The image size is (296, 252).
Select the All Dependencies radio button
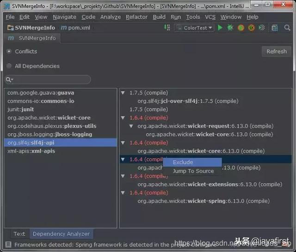(9, 66)
